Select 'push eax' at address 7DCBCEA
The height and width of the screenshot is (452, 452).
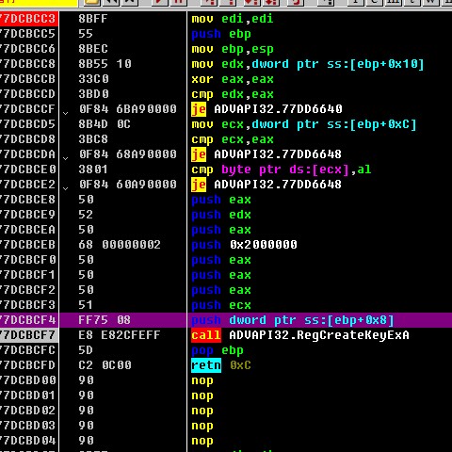(x=221, y=230)
